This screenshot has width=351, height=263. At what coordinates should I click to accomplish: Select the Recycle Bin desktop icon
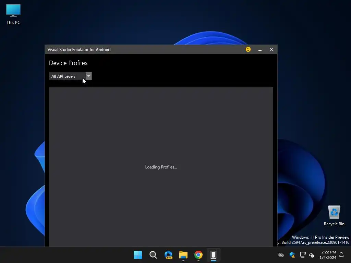pyautogui.click(x=334, y=215)
